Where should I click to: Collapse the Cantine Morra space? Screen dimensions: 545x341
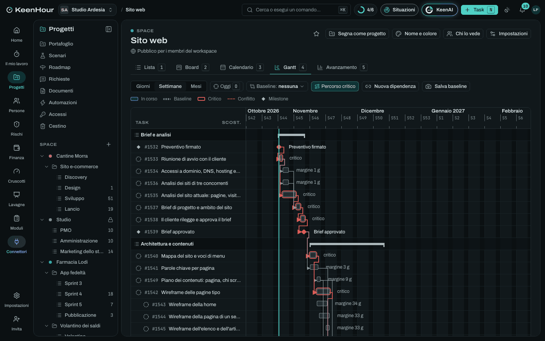(x=42, y=156)
